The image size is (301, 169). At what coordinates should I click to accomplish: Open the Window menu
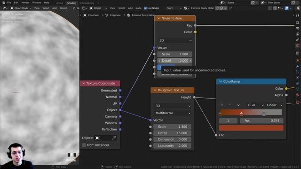37,3
